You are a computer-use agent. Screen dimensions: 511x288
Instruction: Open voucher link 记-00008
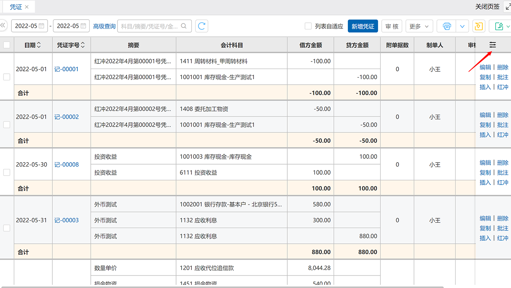(x=66, y=165)
